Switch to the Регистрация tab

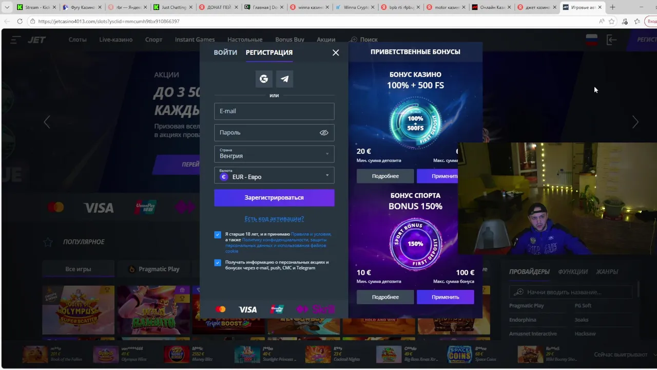(269, 52)
